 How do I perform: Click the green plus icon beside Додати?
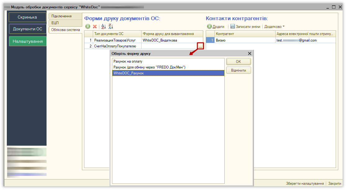tap(209, 26)
